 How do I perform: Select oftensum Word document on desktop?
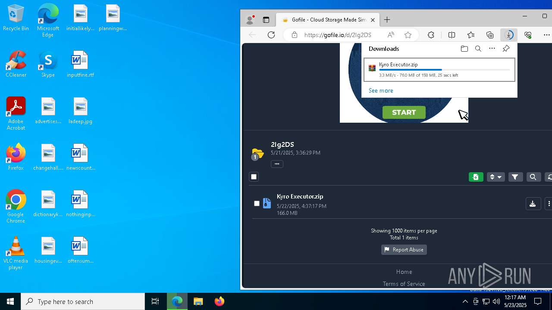[80, 250]
